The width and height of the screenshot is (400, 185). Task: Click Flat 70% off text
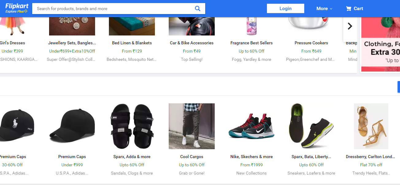pyautogui.click(x=371, y=165)
